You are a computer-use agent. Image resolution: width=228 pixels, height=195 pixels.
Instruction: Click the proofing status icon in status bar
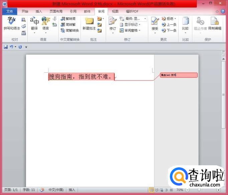point(42,190)
